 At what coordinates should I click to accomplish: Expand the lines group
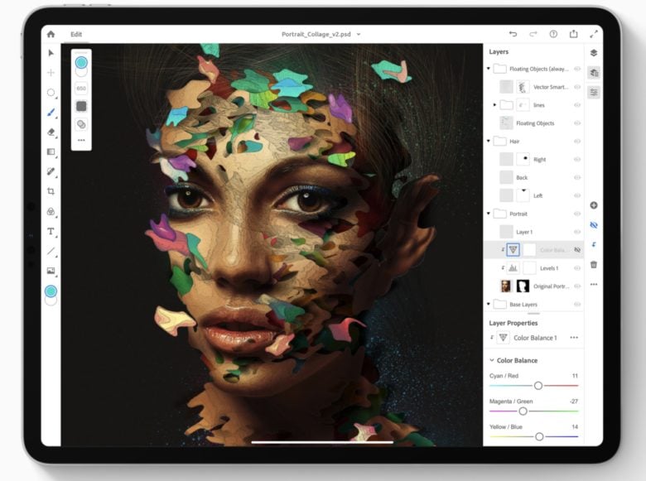click(494, 105)
